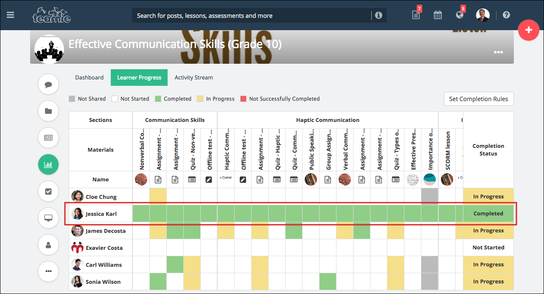This screenshot has width=544, height=294.
Task: Click the In Progress yellow legend swatch
Action: [200, 99]
